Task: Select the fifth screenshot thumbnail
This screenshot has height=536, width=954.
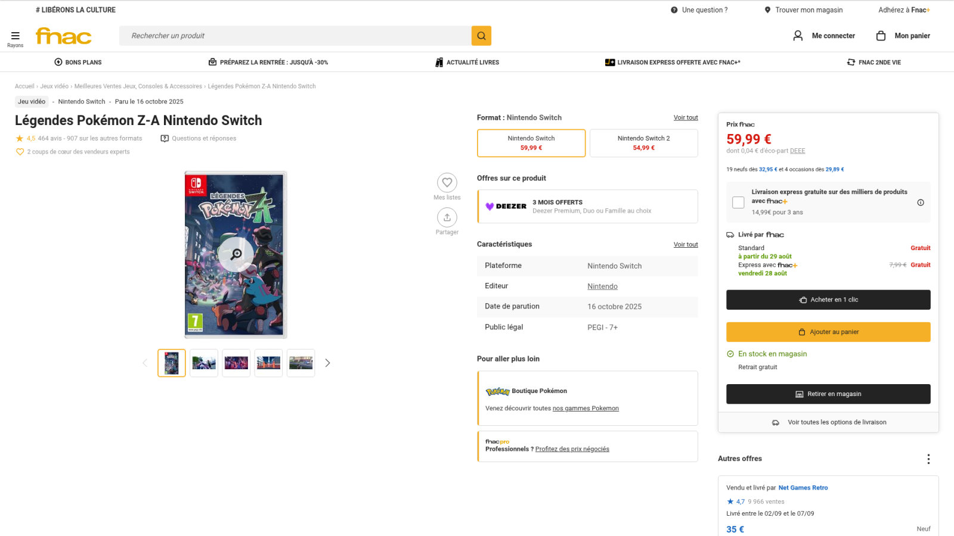Action: [x=301, y=363]
